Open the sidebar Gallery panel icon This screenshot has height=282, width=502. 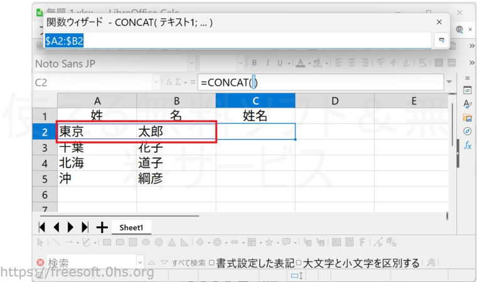[467, 118]
